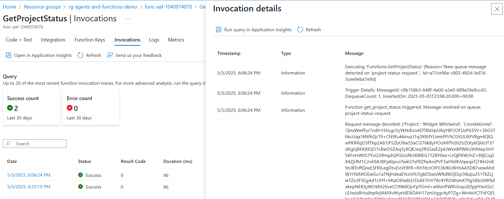504x199 pixels.
Task: Click the Request message decoded text
Action: pos(420,160)
